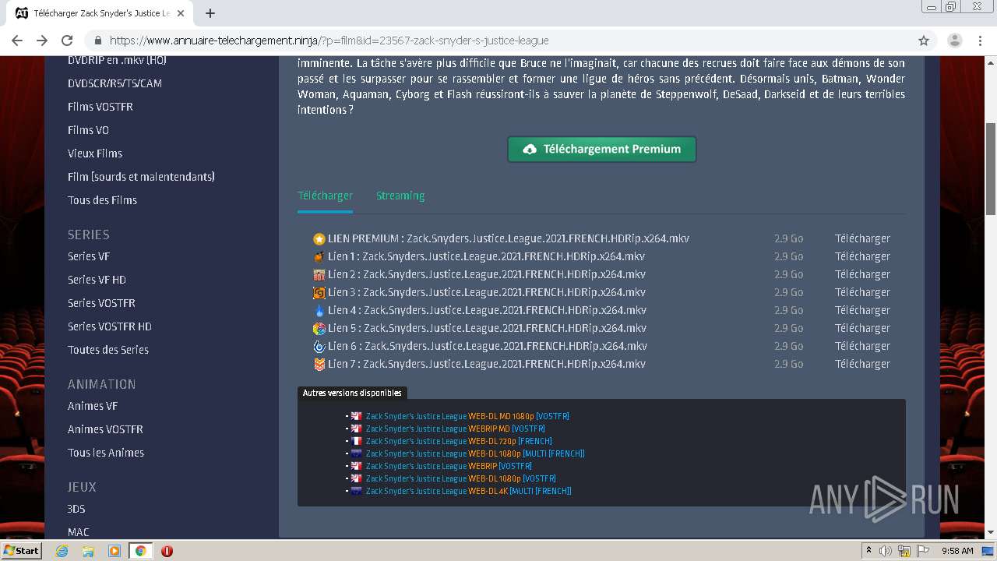This screenshot has height=561, width=997.
Task: Click Télécharger for Lien 5 row
Action: 862,328
